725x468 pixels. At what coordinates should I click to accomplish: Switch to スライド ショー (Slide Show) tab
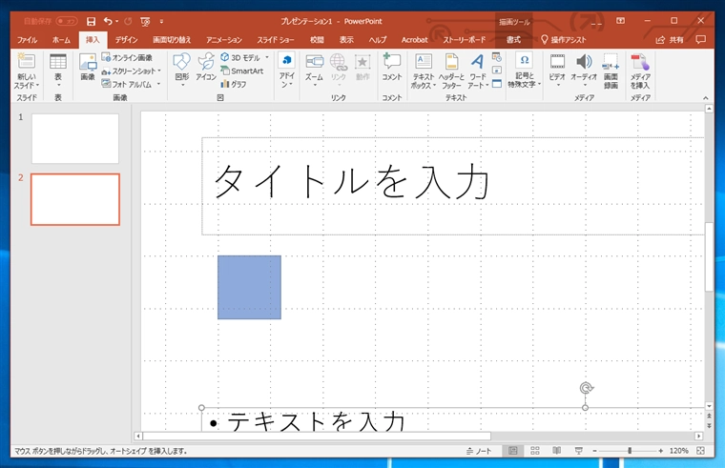pyautogui.click(x=276, y=40)
